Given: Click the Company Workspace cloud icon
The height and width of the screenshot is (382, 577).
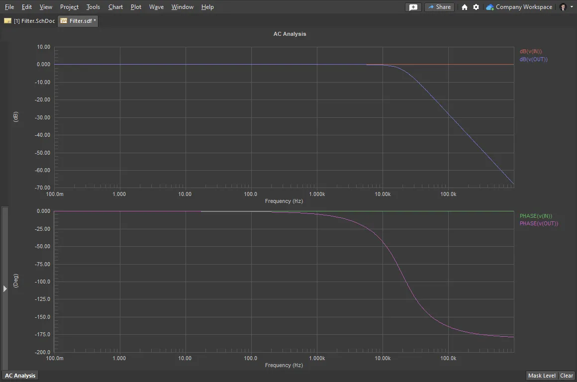Looking at the screenshot, I should pos(490,7).
